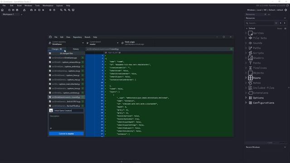Click the second zoom magnifier toolbar icon
The image size is (290, 163).
tap(65, 10)
